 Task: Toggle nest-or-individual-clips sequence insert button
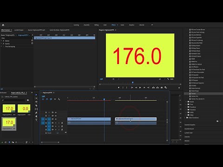click(x=43, y=99)
